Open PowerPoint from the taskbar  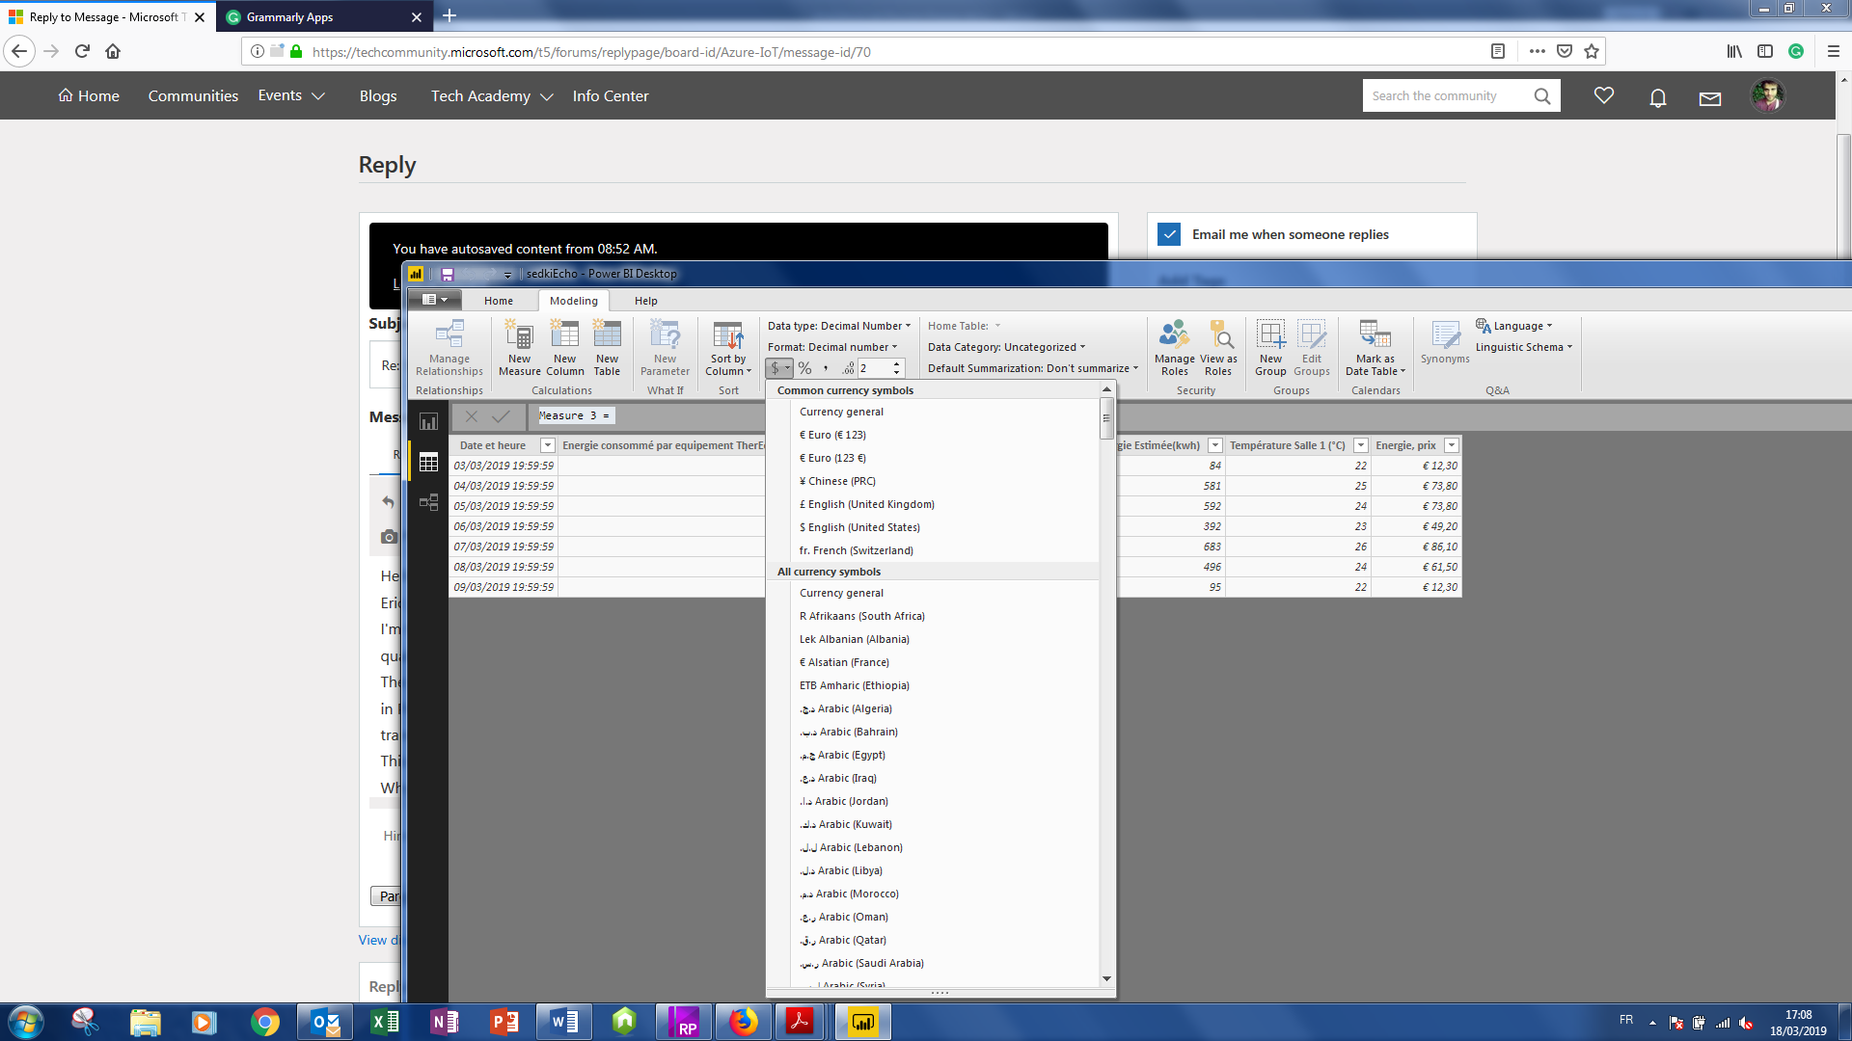(x=504, y=1022)
